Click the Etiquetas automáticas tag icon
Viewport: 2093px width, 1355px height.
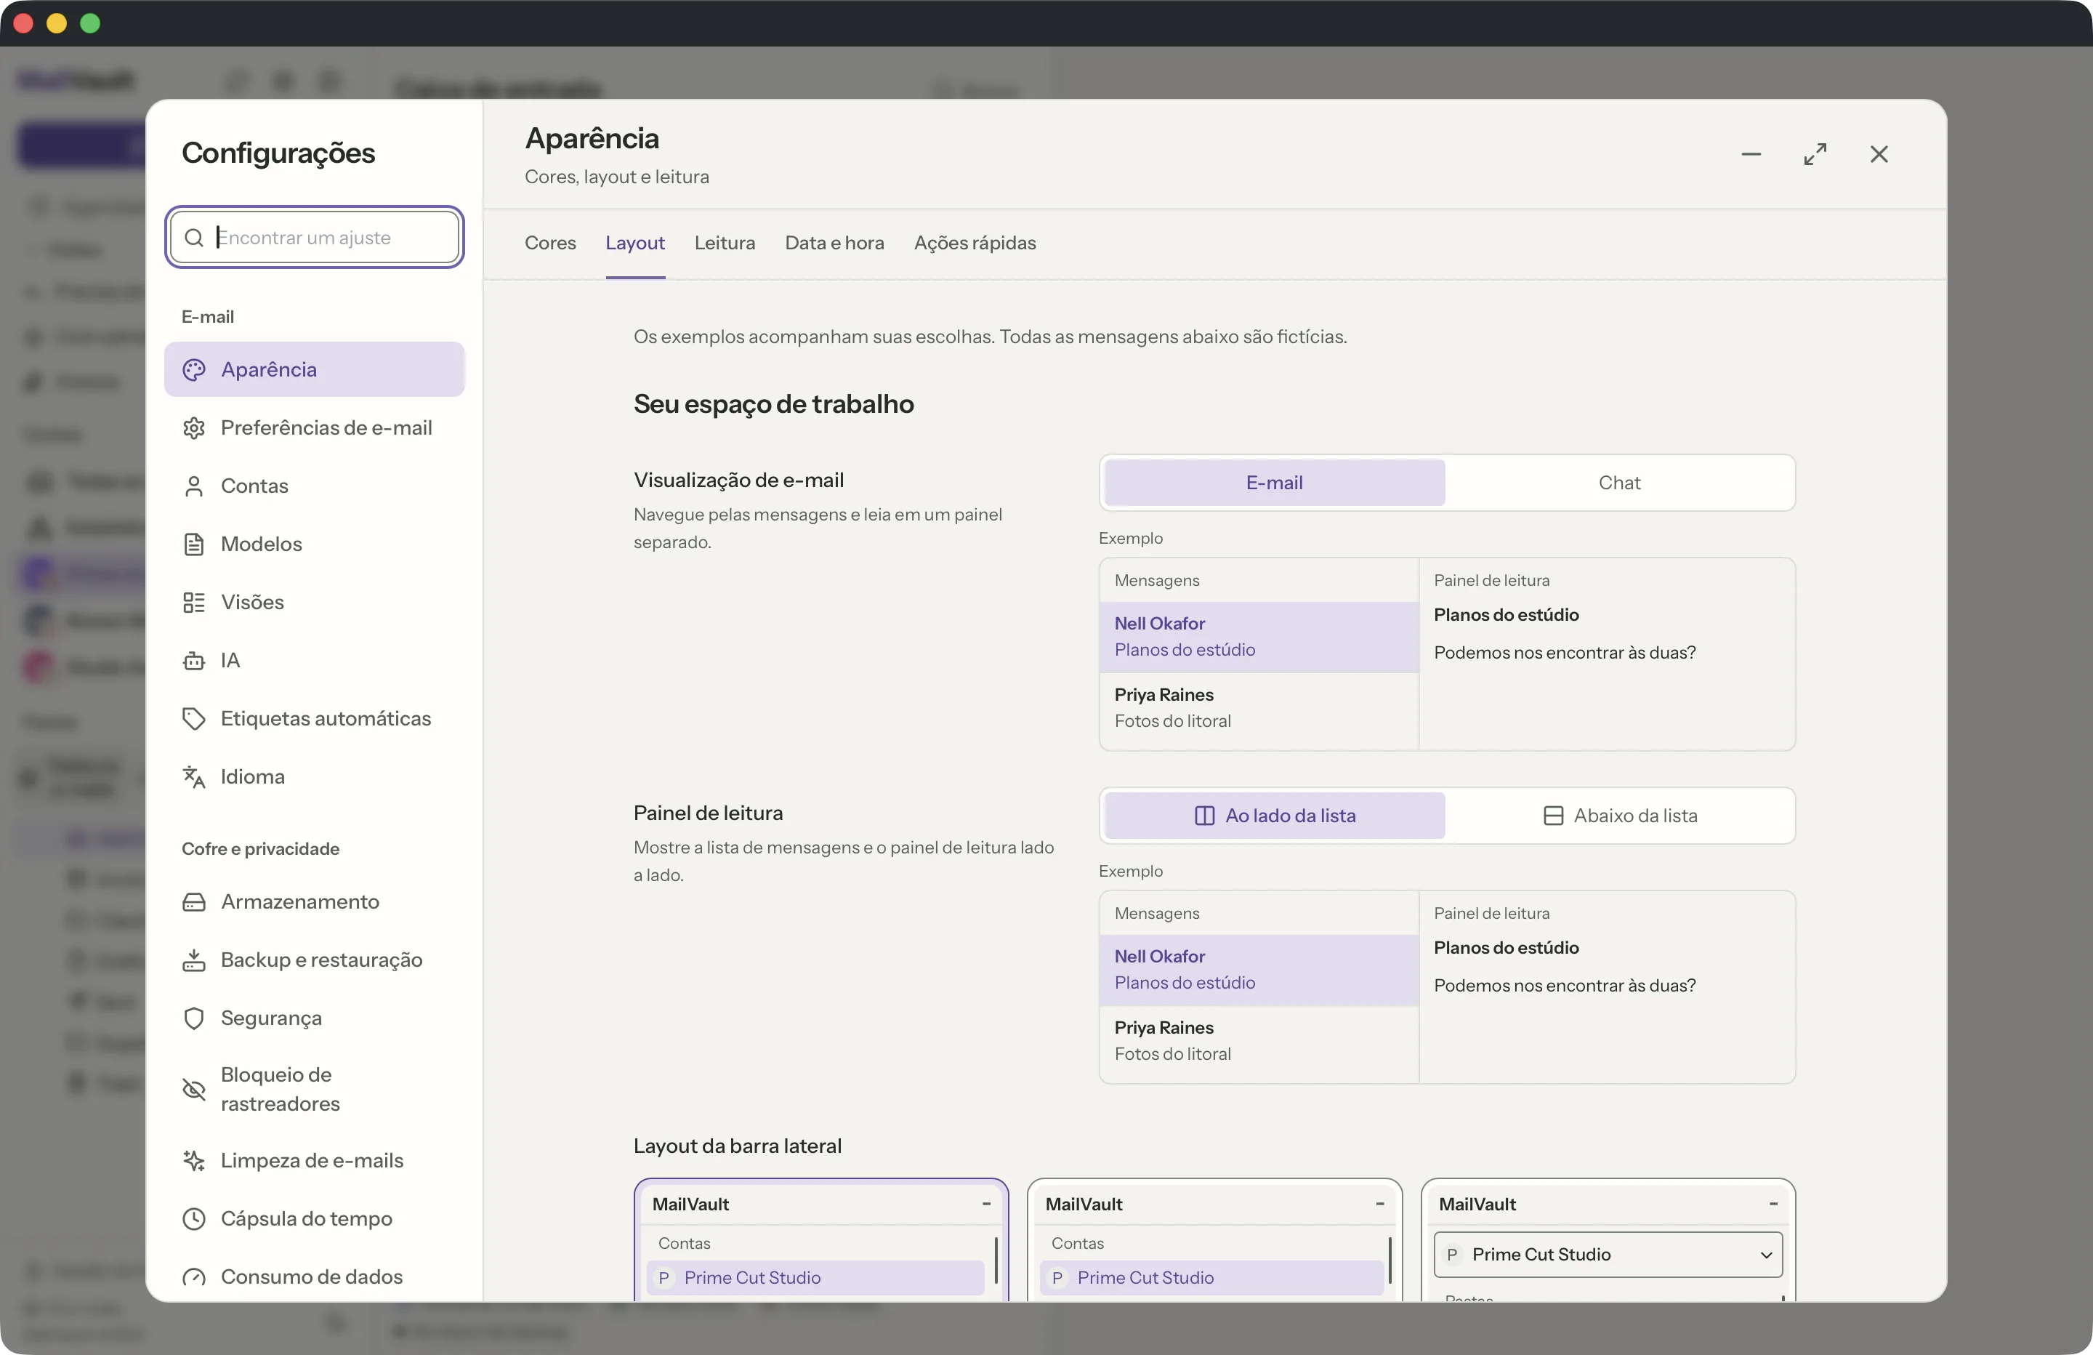point(193,718)
